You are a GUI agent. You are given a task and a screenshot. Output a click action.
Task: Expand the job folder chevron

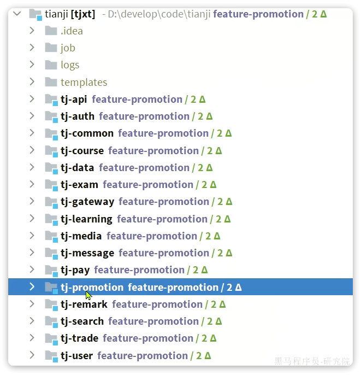[32, 48]
